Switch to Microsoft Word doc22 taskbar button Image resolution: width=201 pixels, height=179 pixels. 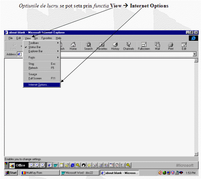pos(79,173)
